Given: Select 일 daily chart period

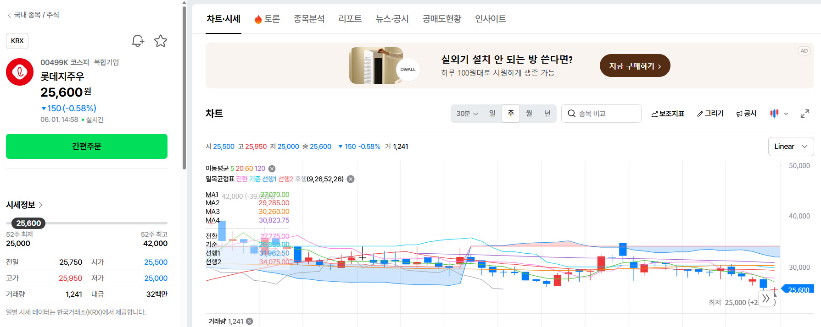Looking at the screenshot, I should coord(492,114).
